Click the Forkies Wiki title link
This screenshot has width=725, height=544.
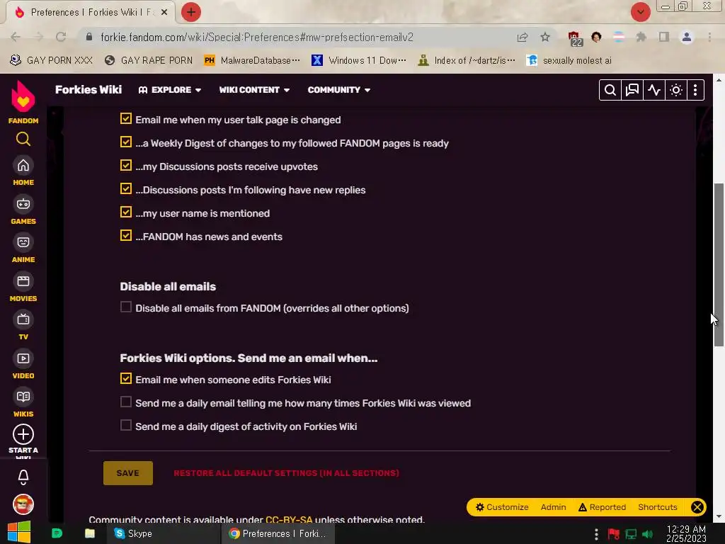[89, 90]
